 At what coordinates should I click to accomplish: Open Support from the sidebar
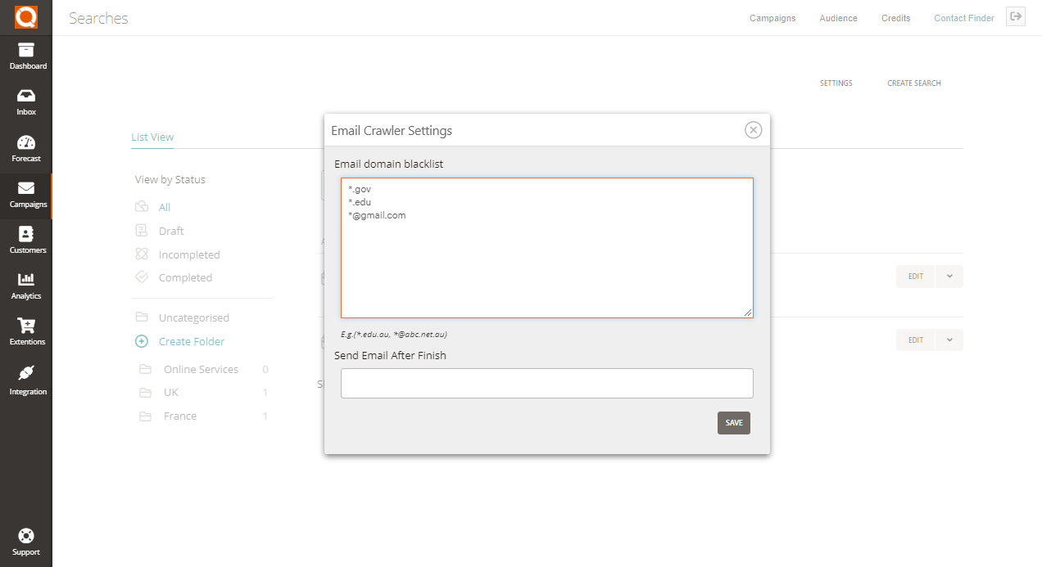[x=26, y=540]
